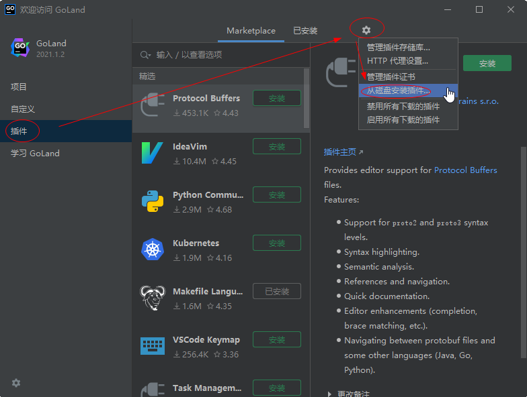This screenshot has width=527, height=397.
Task: Select the VSCode Keymap keyboard icon
Action: [153, 346]
